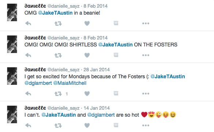This screenshot has width=214, height=132.
Task: Open @dglambert mention in "so hot" tweet
Action: click(x=101, y=115)
